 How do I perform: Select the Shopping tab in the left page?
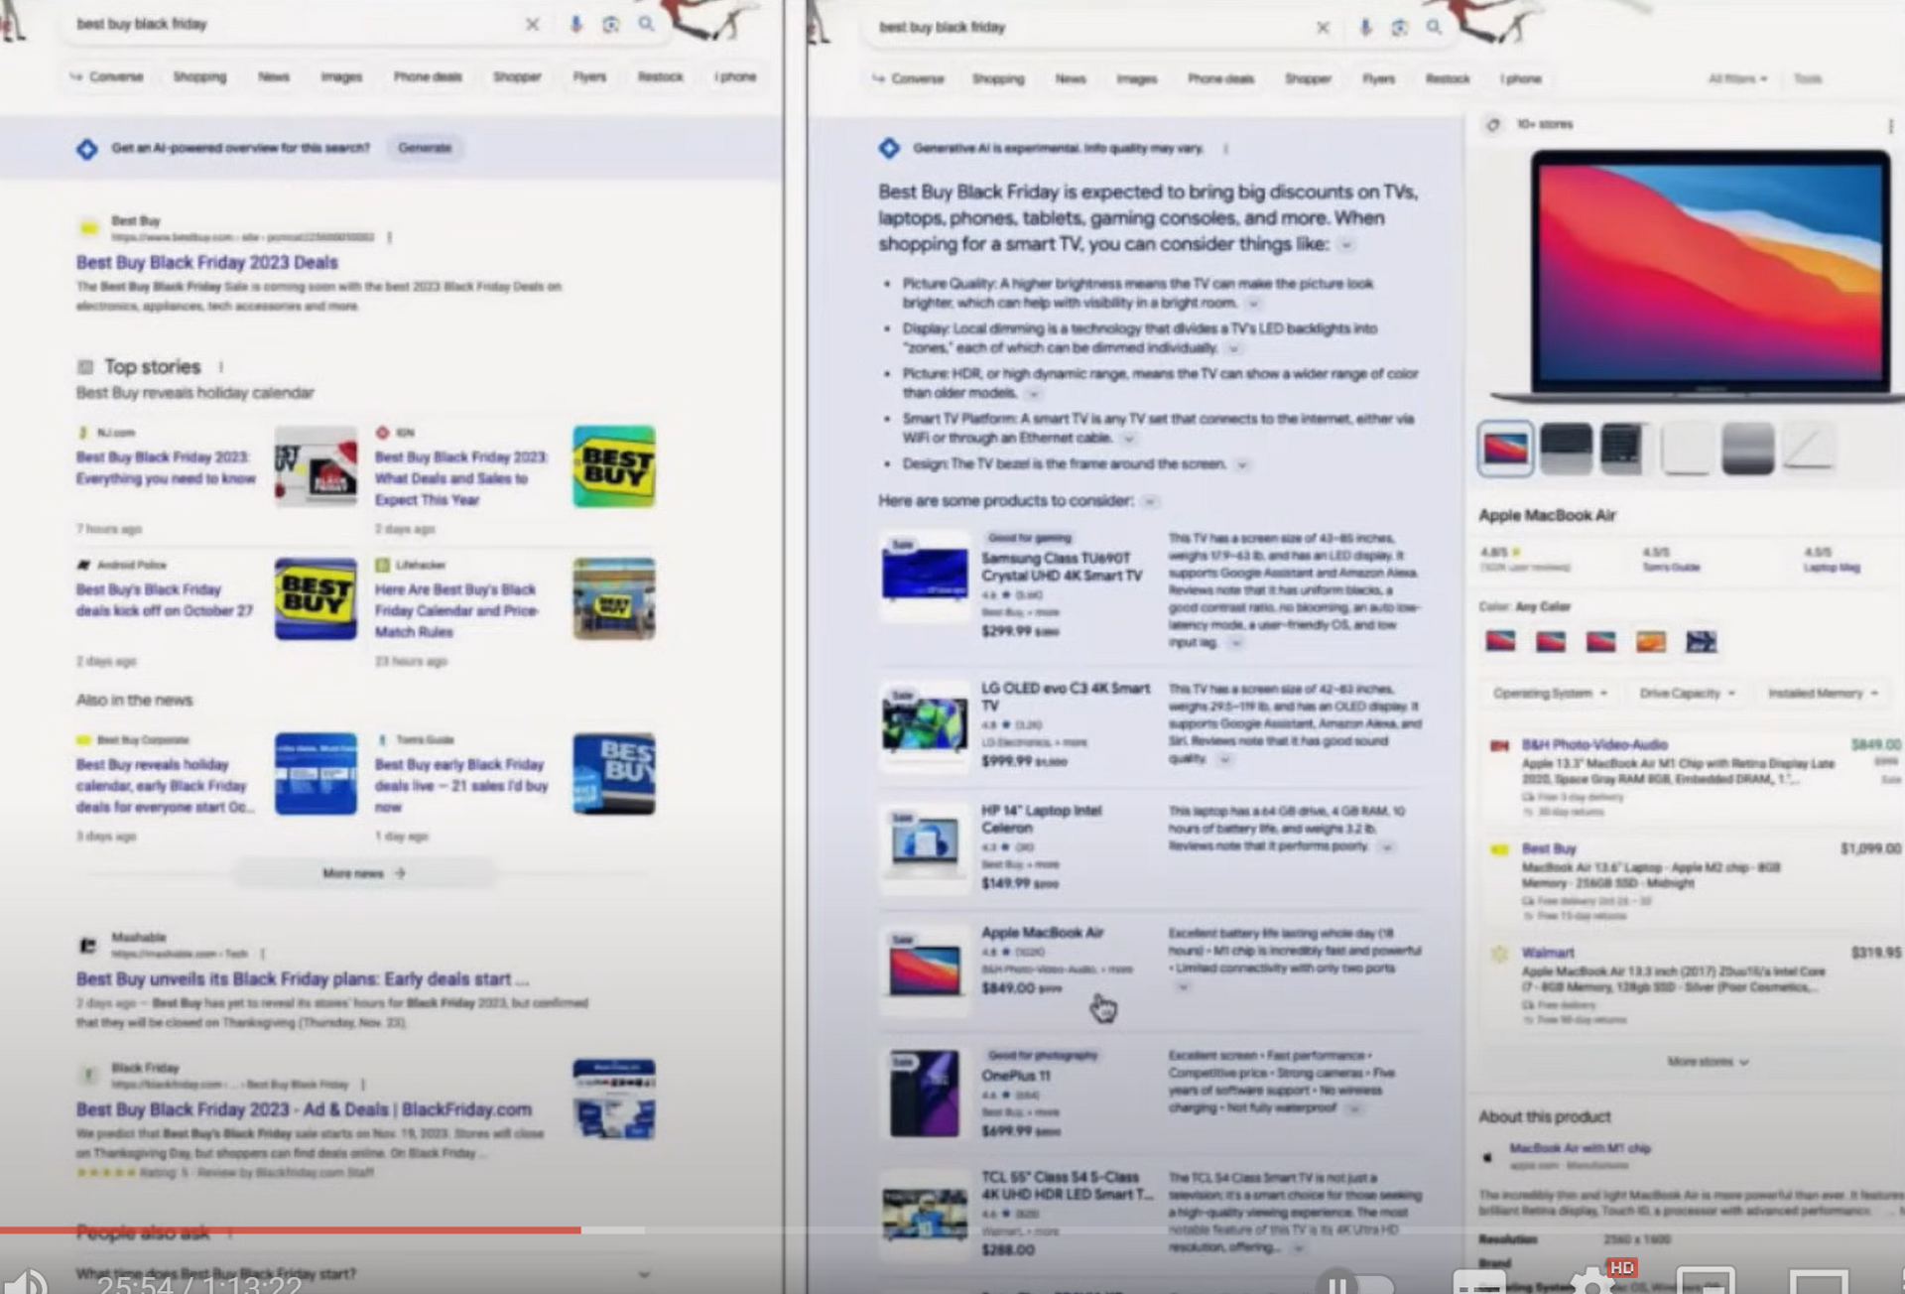point(199,77)
